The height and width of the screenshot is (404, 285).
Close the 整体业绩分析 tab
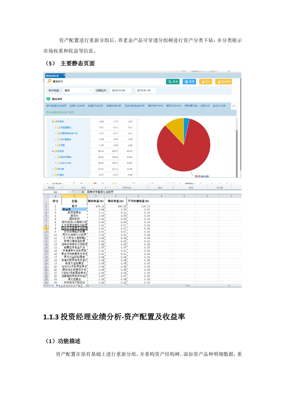pos(64,75)
